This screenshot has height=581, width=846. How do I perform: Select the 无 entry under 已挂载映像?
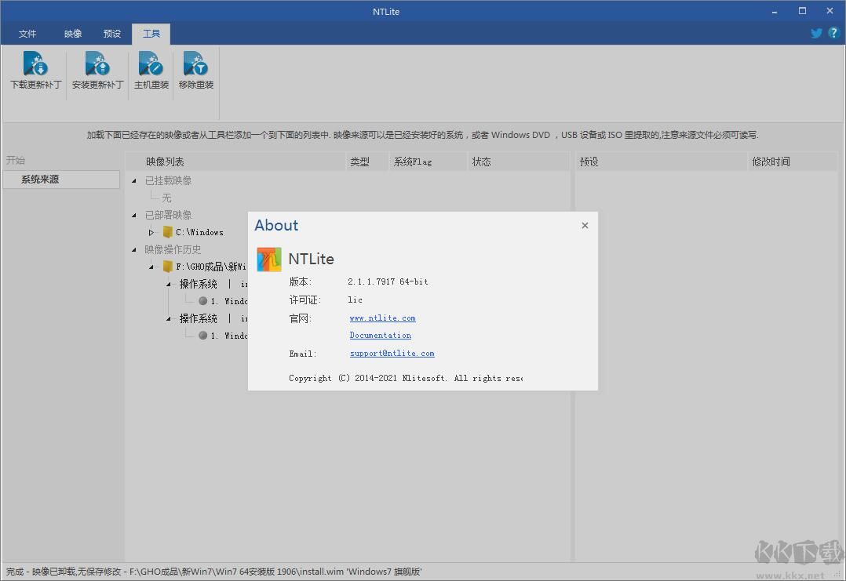(x=166, y=198)
